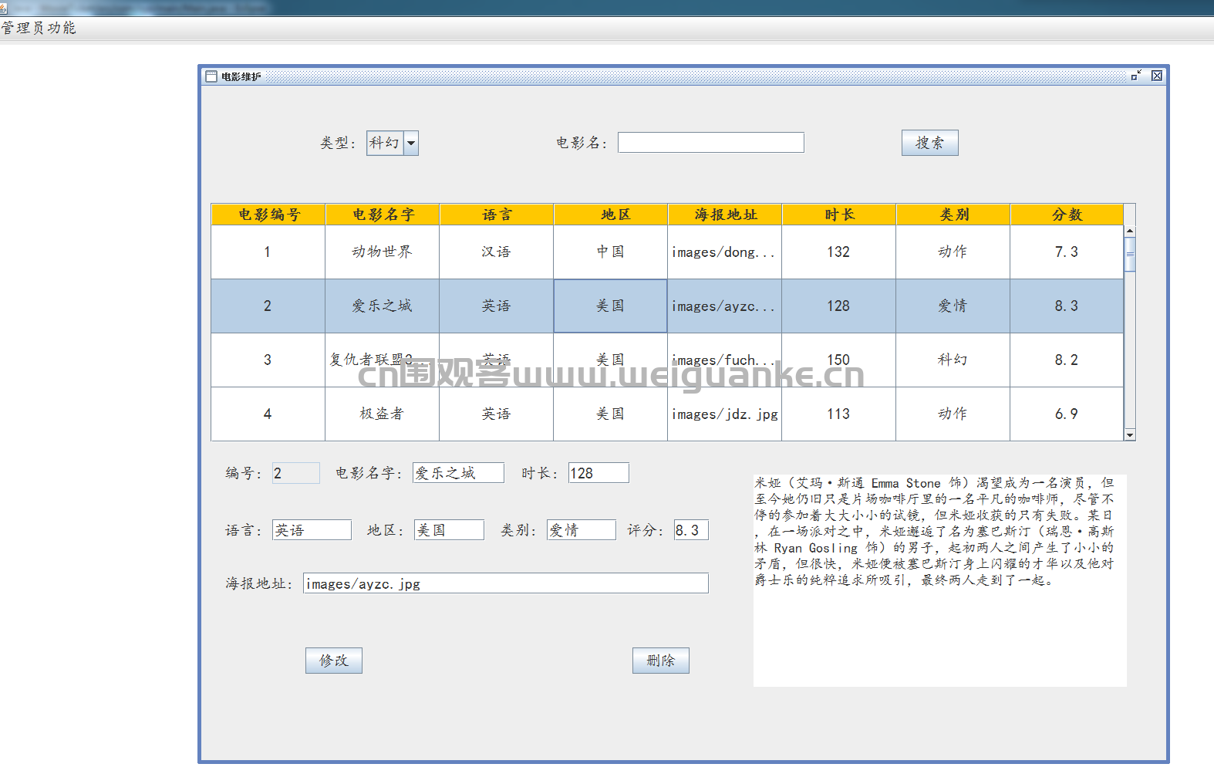This screenshot has height=774, width=1214.
Task: Open the 类型 dropdown showing 科幻
Action: 393,143
